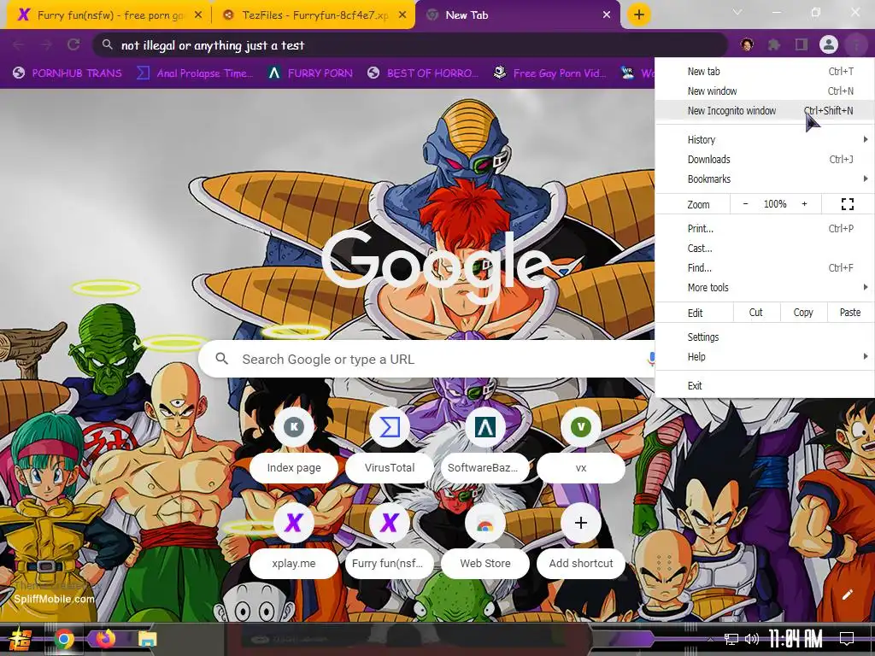
Task: Select Print... menu item
Action: click(x=765, y=228)
